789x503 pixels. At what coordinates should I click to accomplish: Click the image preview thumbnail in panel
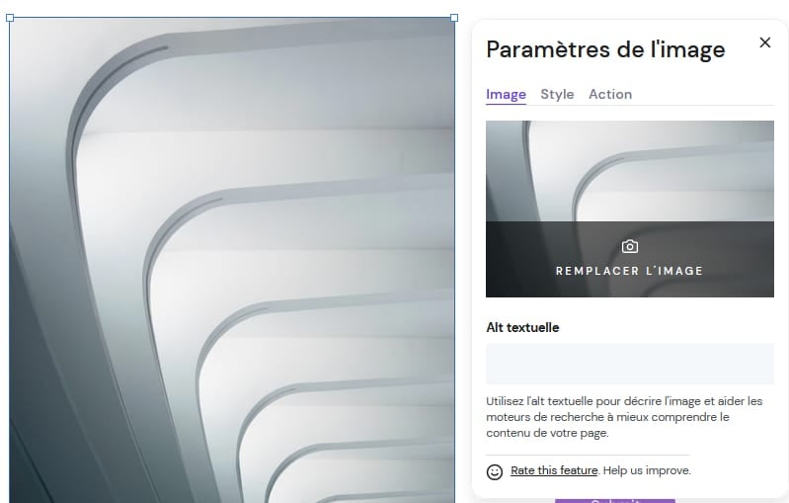[x=629, y=170]
